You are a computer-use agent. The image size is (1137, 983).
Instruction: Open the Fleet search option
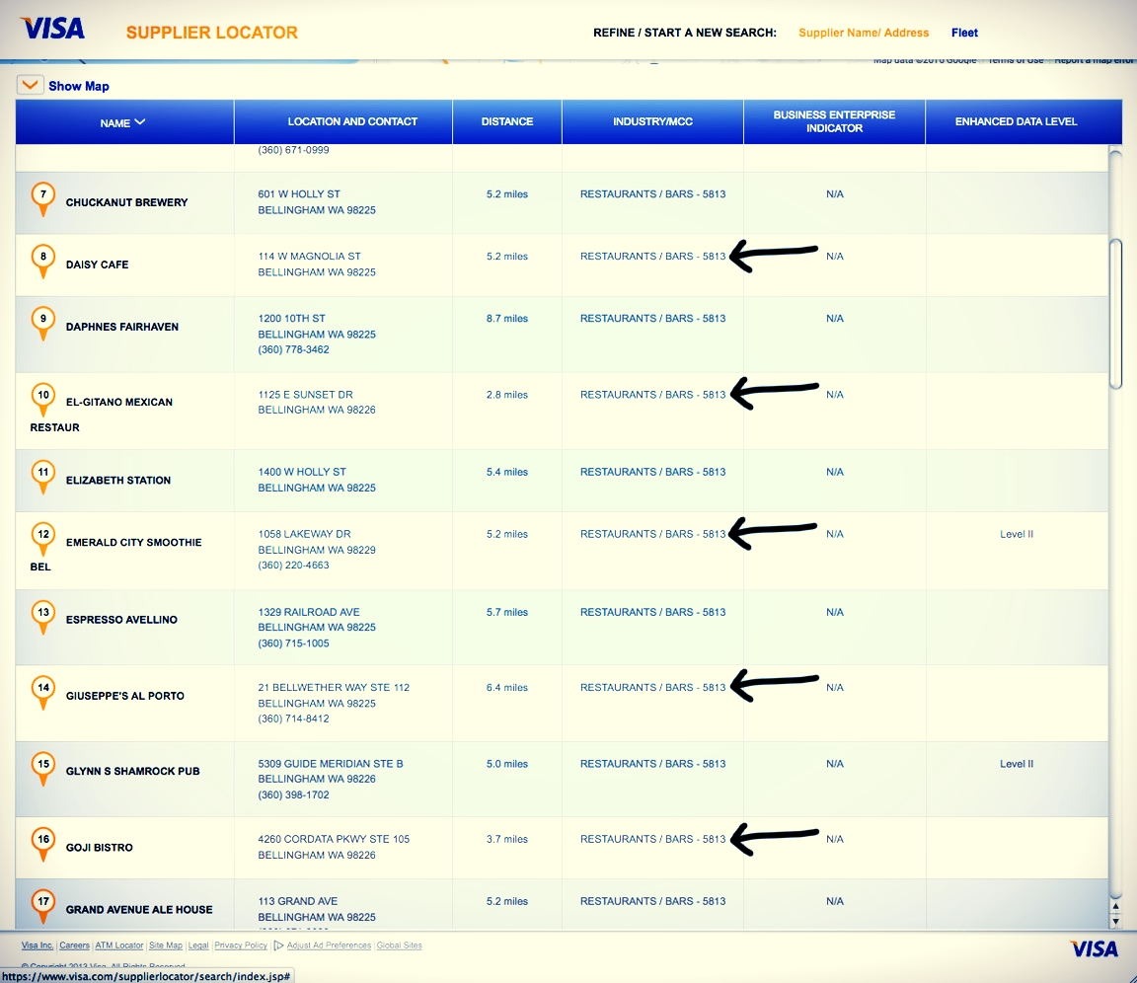(x=964, y=33)
